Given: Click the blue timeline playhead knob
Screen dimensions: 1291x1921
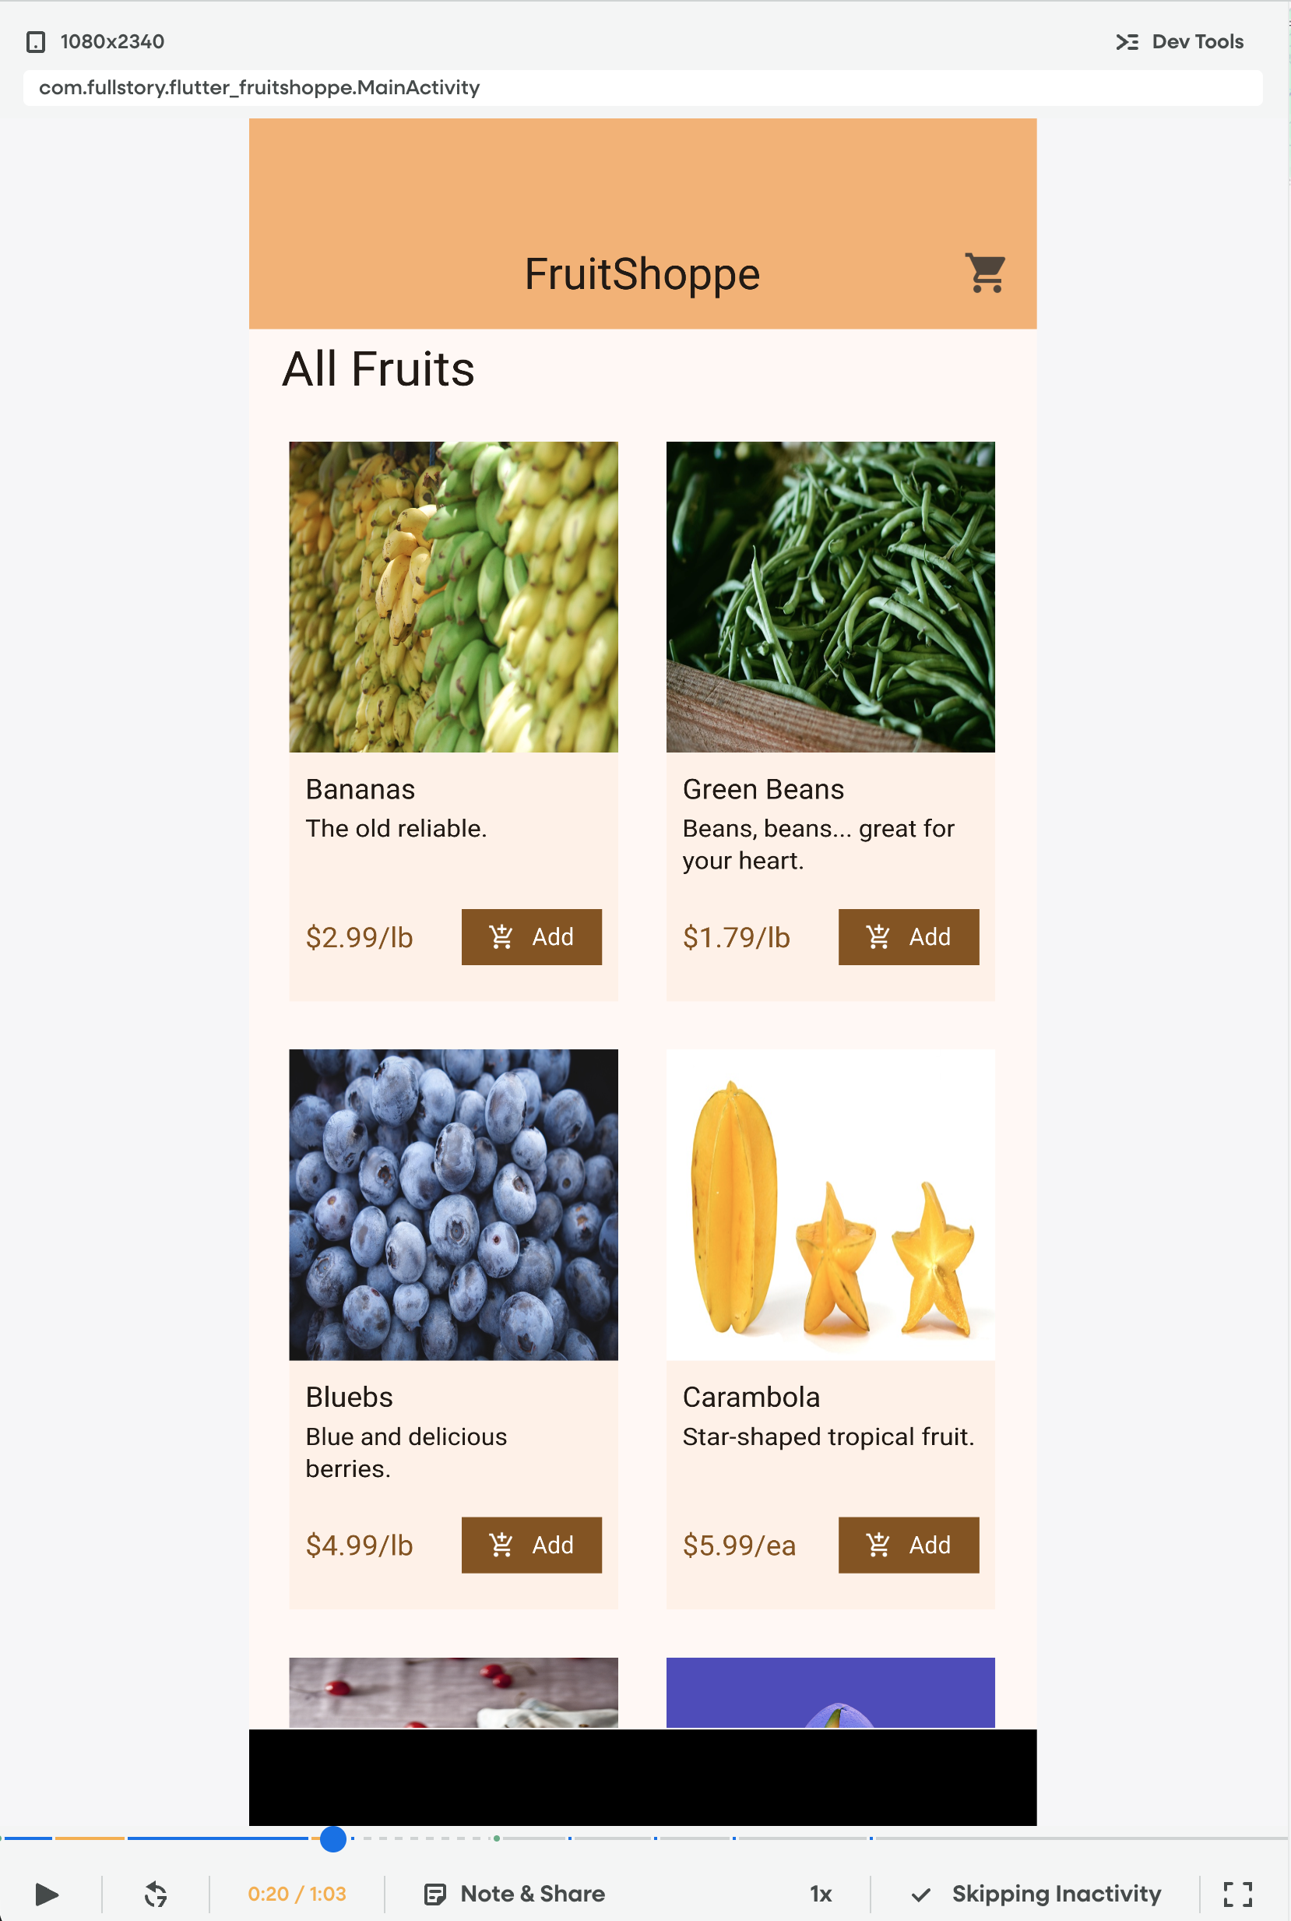Looking at the screenshot, I should point(332,1838).
